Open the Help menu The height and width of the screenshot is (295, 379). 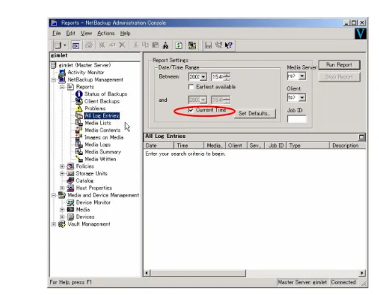pos(125,33)
